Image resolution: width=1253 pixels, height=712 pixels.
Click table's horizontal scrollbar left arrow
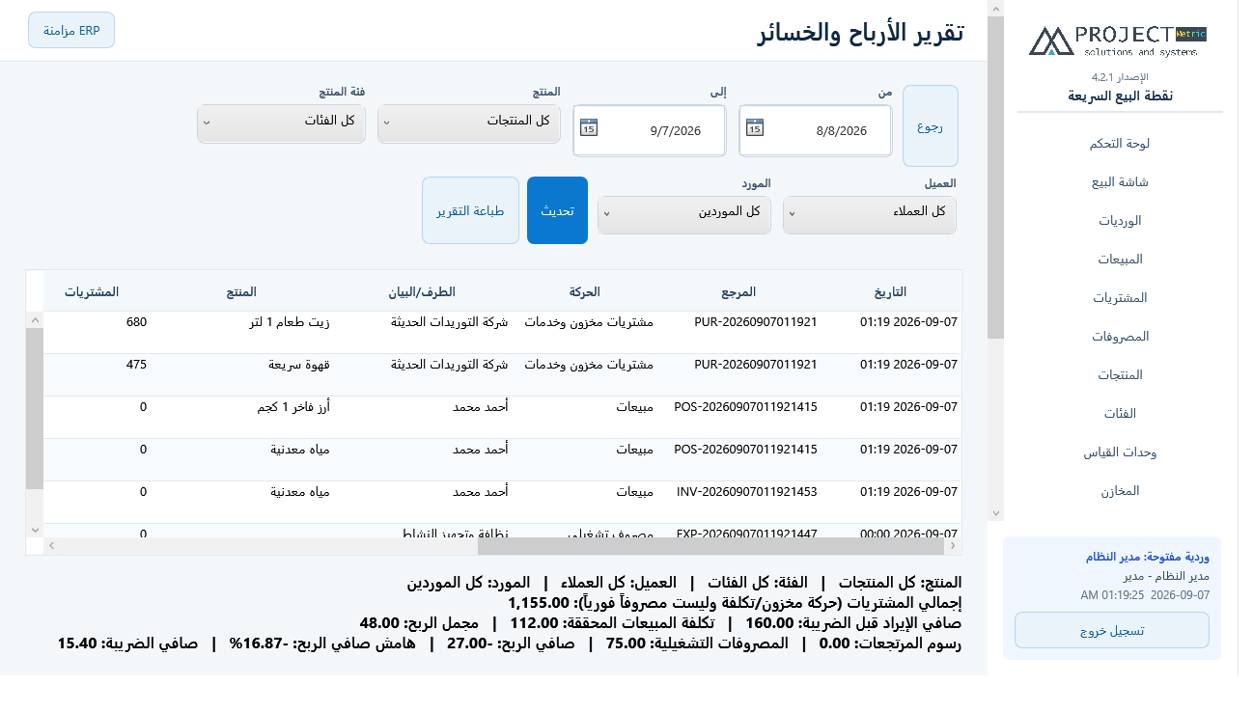click(51, 546)
